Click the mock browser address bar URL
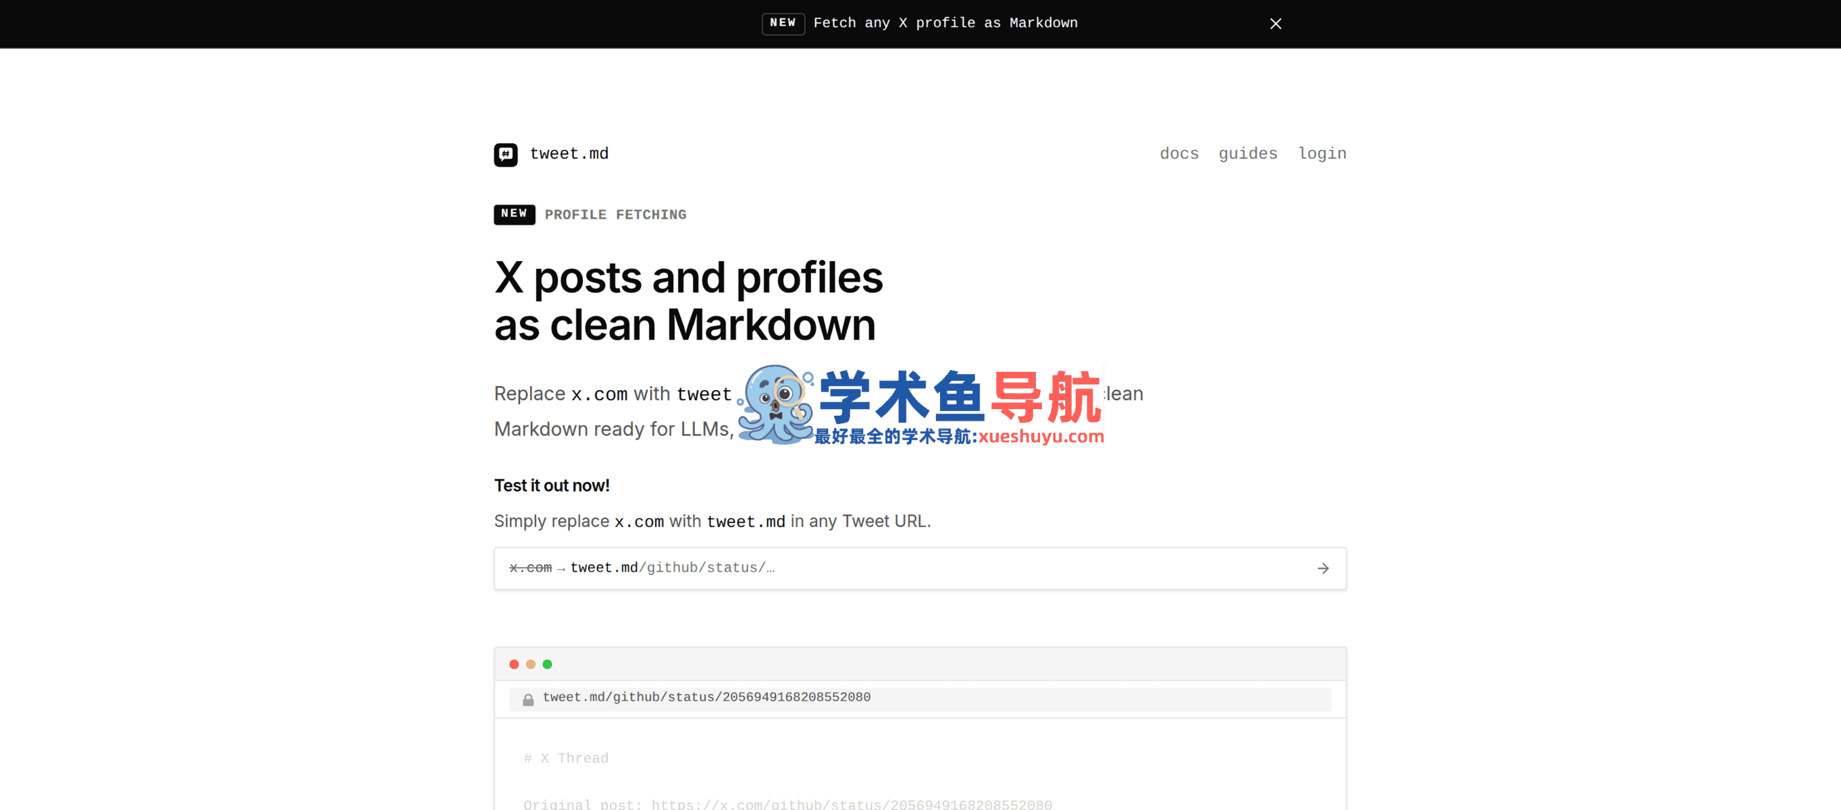The height and width of the screenshot is (810, 1841). 706,697
